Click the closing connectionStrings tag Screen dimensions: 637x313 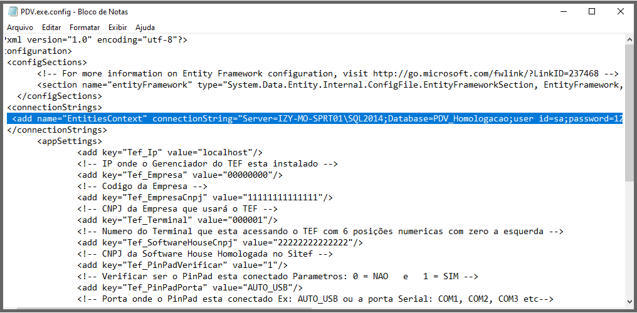coord(57,130)
